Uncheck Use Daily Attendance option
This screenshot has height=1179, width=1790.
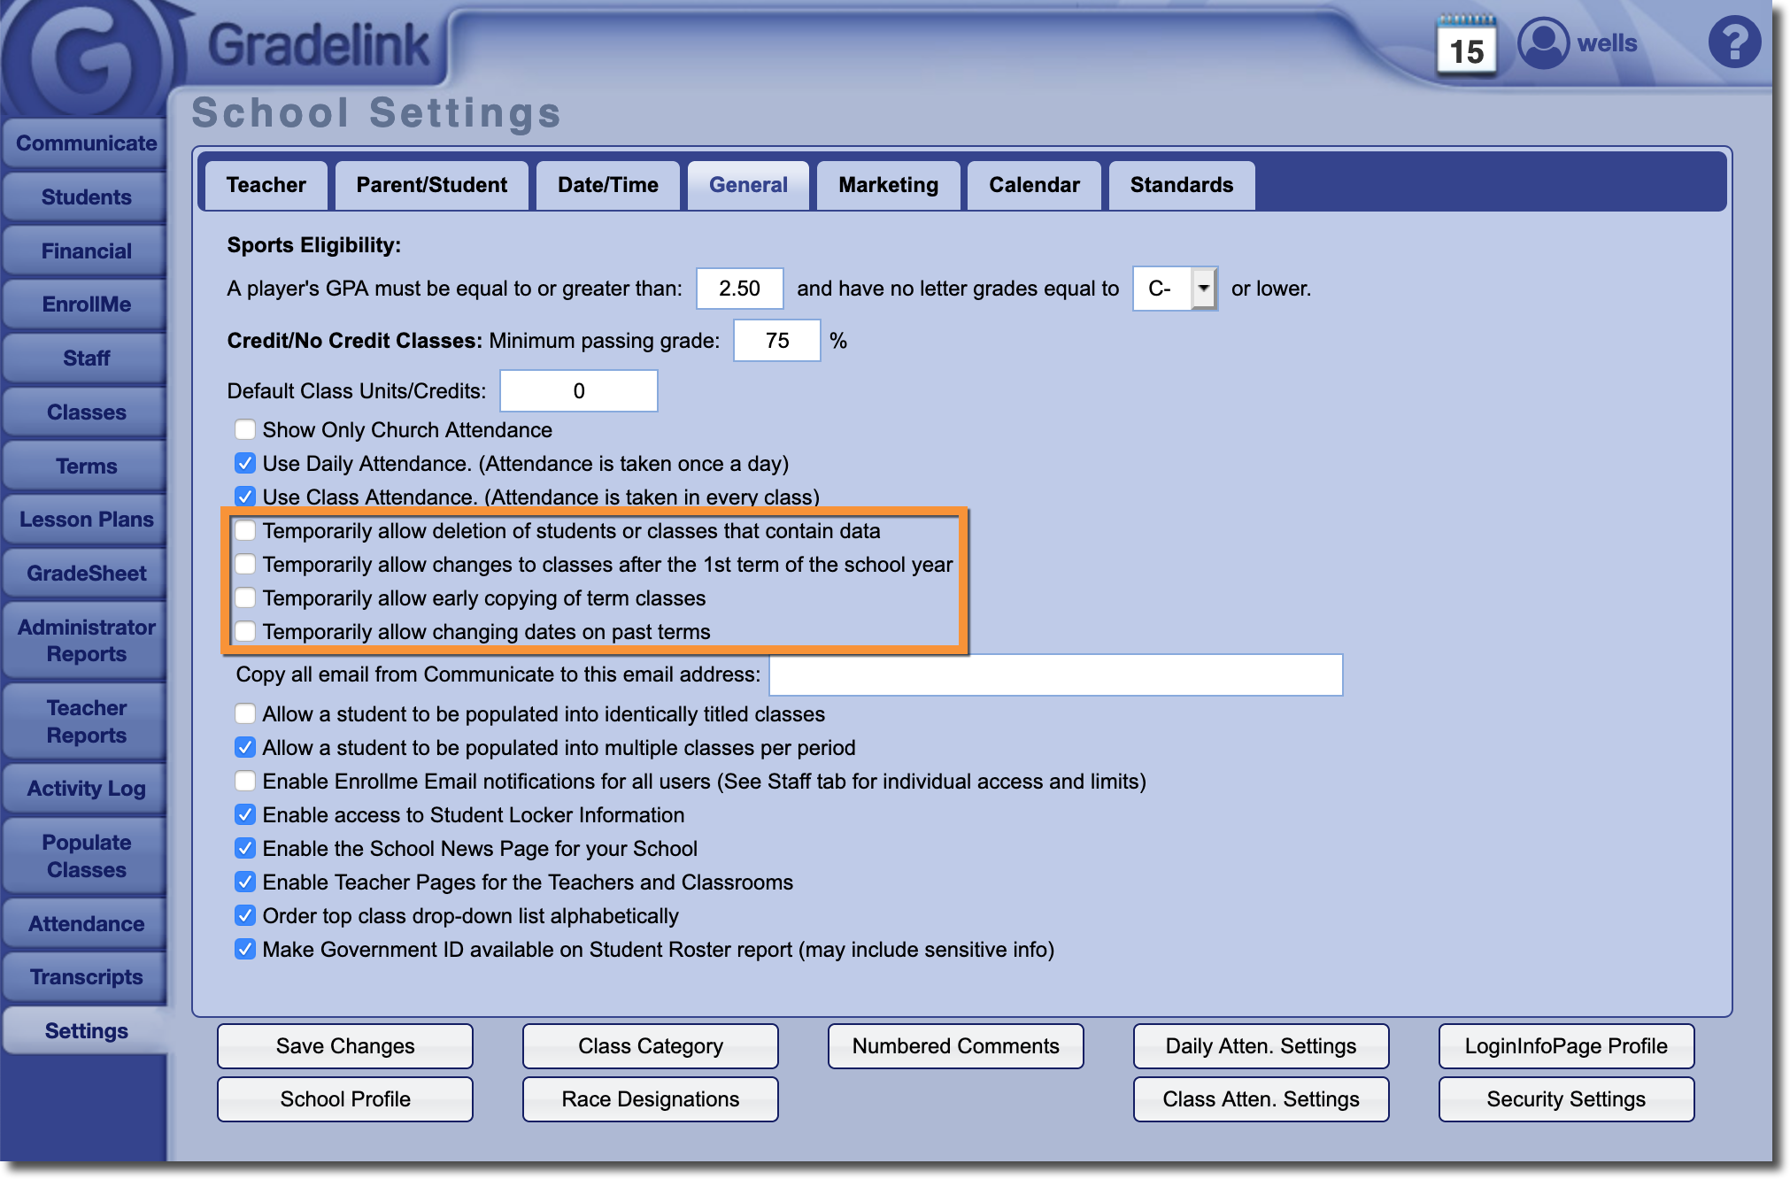(245, 464)
